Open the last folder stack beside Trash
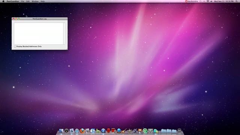This screenshot has height=135, width=240. pos(174,131)
